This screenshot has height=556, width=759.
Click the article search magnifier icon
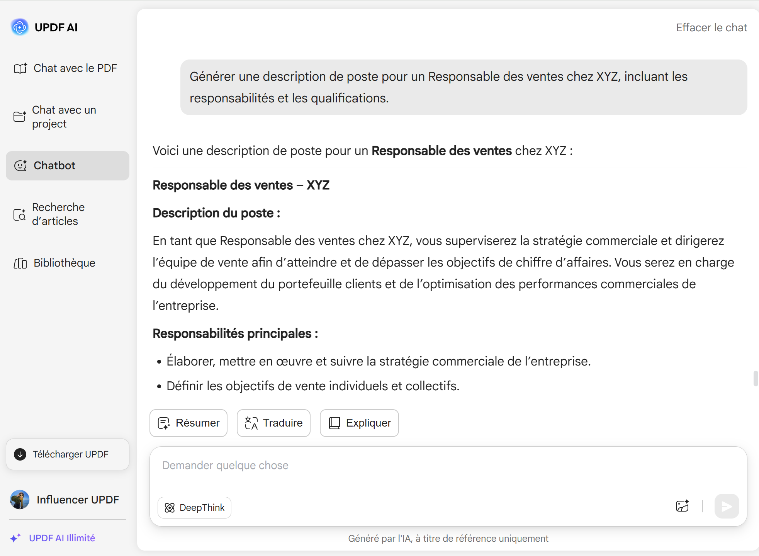coord(20,214)
